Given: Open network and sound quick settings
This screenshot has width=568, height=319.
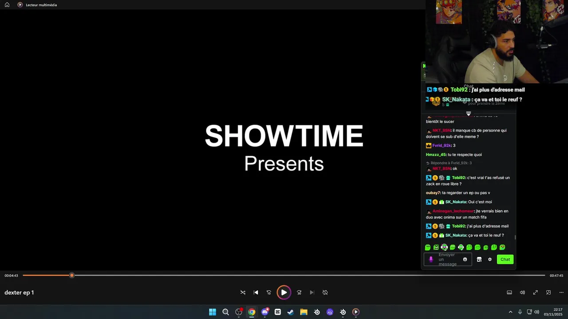Looking at the screenshot, I should 533,312.
